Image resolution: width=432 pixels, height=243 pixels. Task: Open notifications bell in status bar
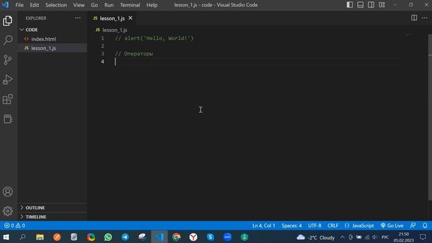[425, 225]
